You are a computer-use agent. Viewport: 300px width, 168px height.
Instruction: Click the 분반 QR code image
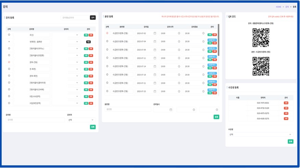coord(261,66)
